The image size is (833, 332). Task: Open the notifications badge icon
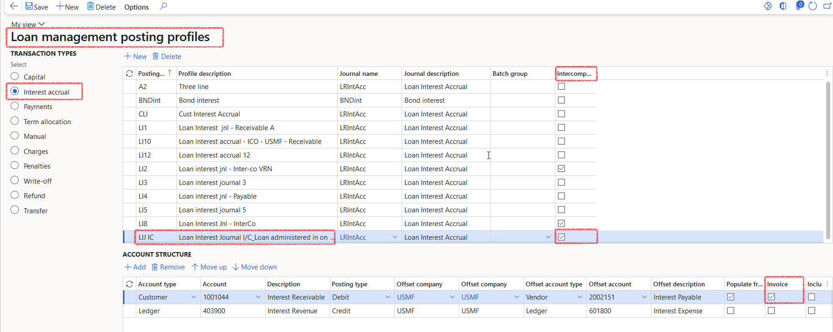coord(799,5)
